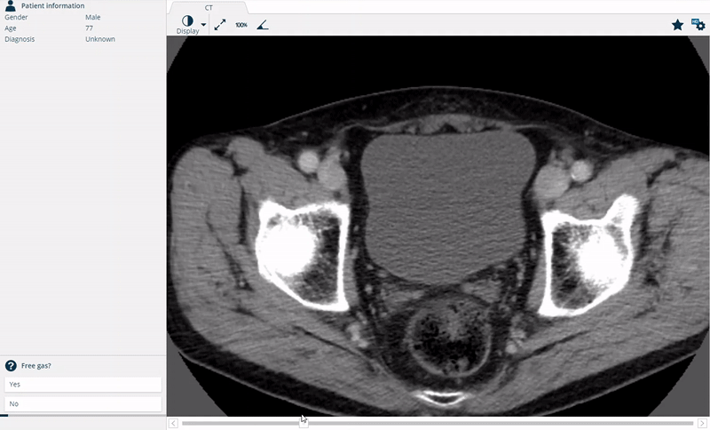
Task: Click the Patient information heading
Action: (x=52, y=6)
